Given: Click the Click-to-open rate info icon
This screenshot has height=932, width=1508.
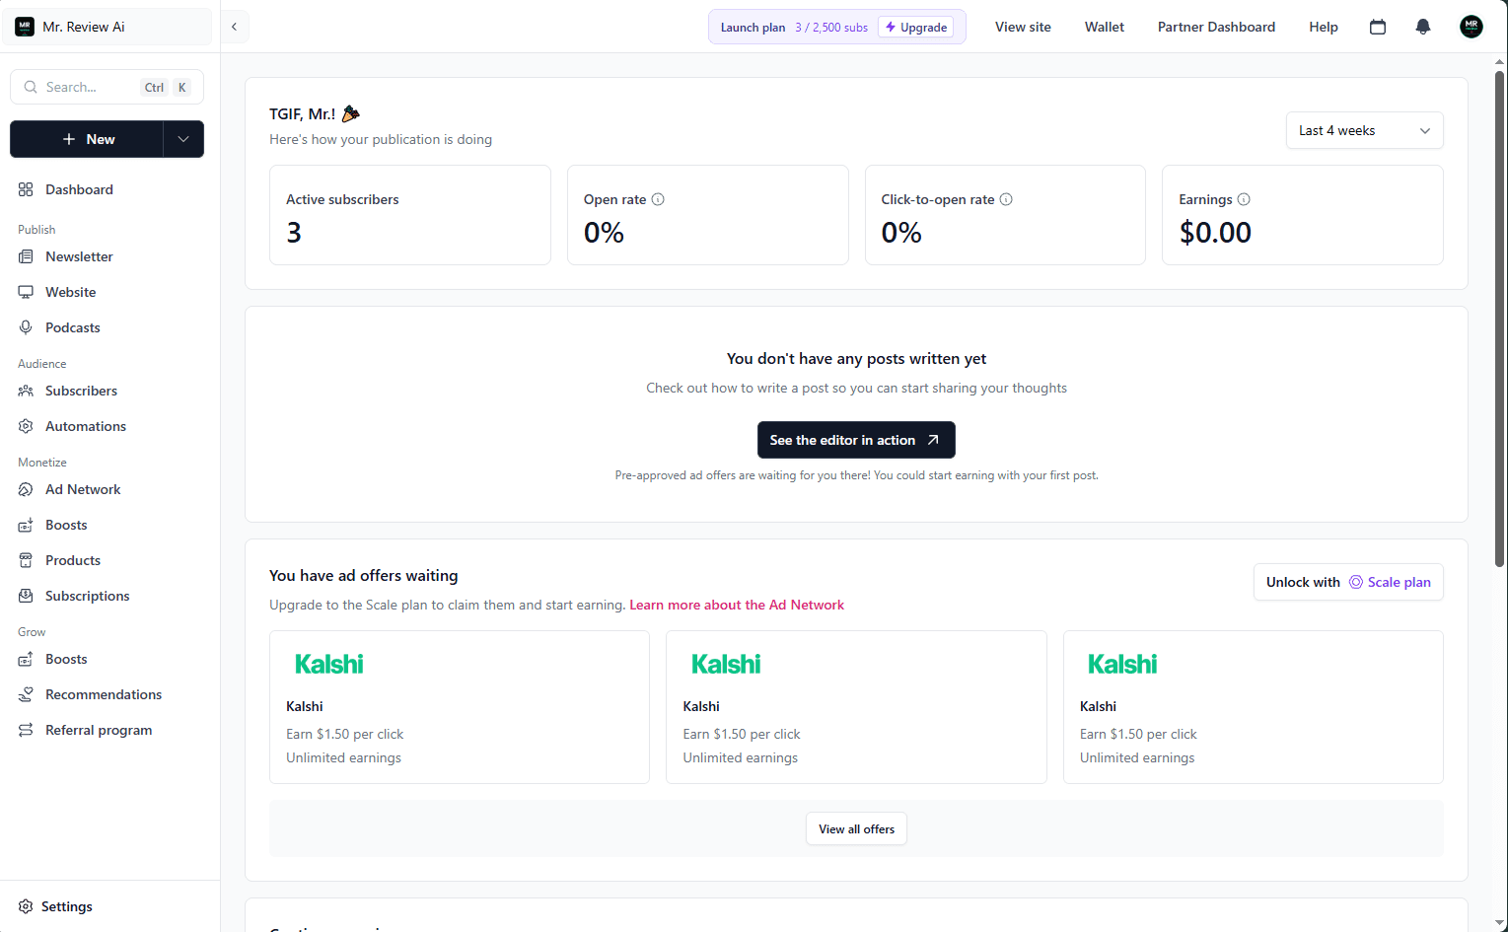Looking at the screenshot, I should coord(1006,199).
